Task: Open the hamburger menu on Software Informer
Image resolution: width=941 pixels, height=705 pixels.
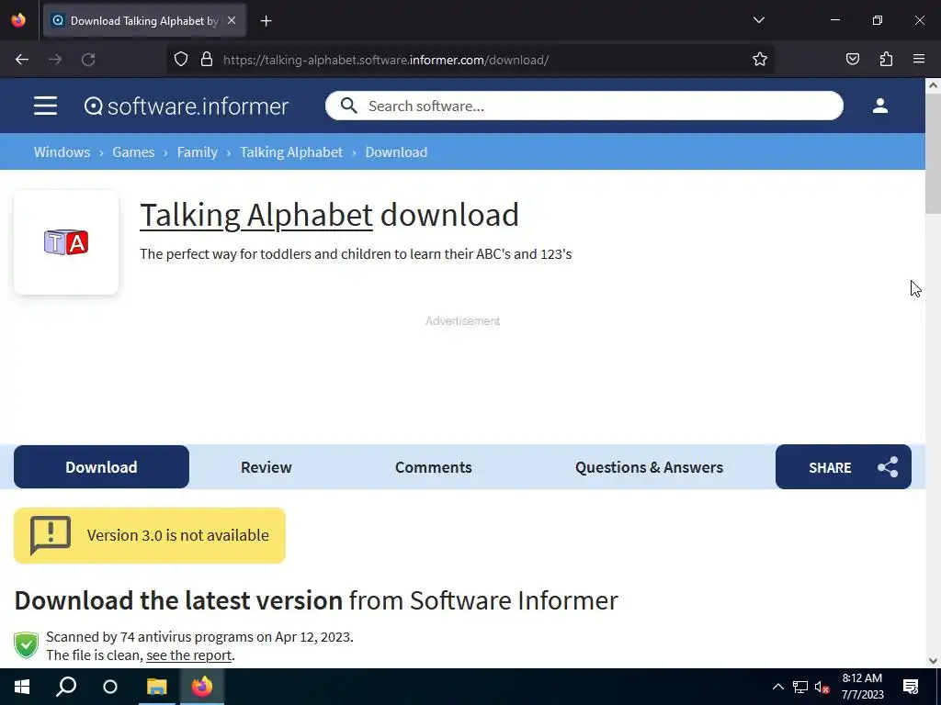Action: 46,106
